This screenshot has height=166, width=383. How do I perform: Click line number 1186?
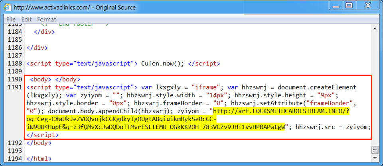pyautogui.click(x=15, y=48)
